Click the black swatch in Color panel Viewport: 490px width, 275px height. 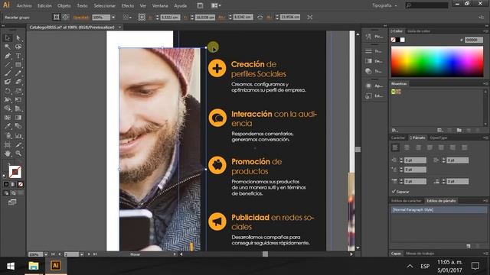tap(398, 40)
